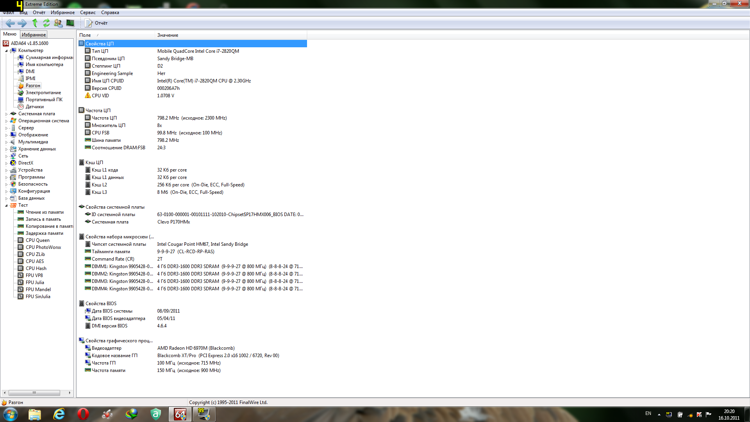The image size is (750, 422).
Task: Click the Поле column header
Action: point(116,35)
